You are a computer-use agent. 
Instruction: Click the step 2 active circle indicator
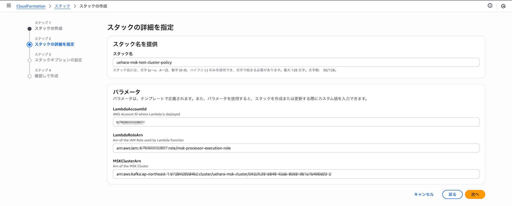point(29,44)
